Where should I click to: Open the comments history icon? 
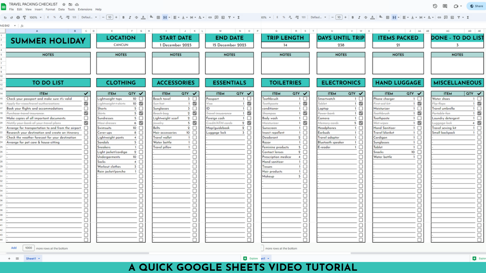pos(445,6)
